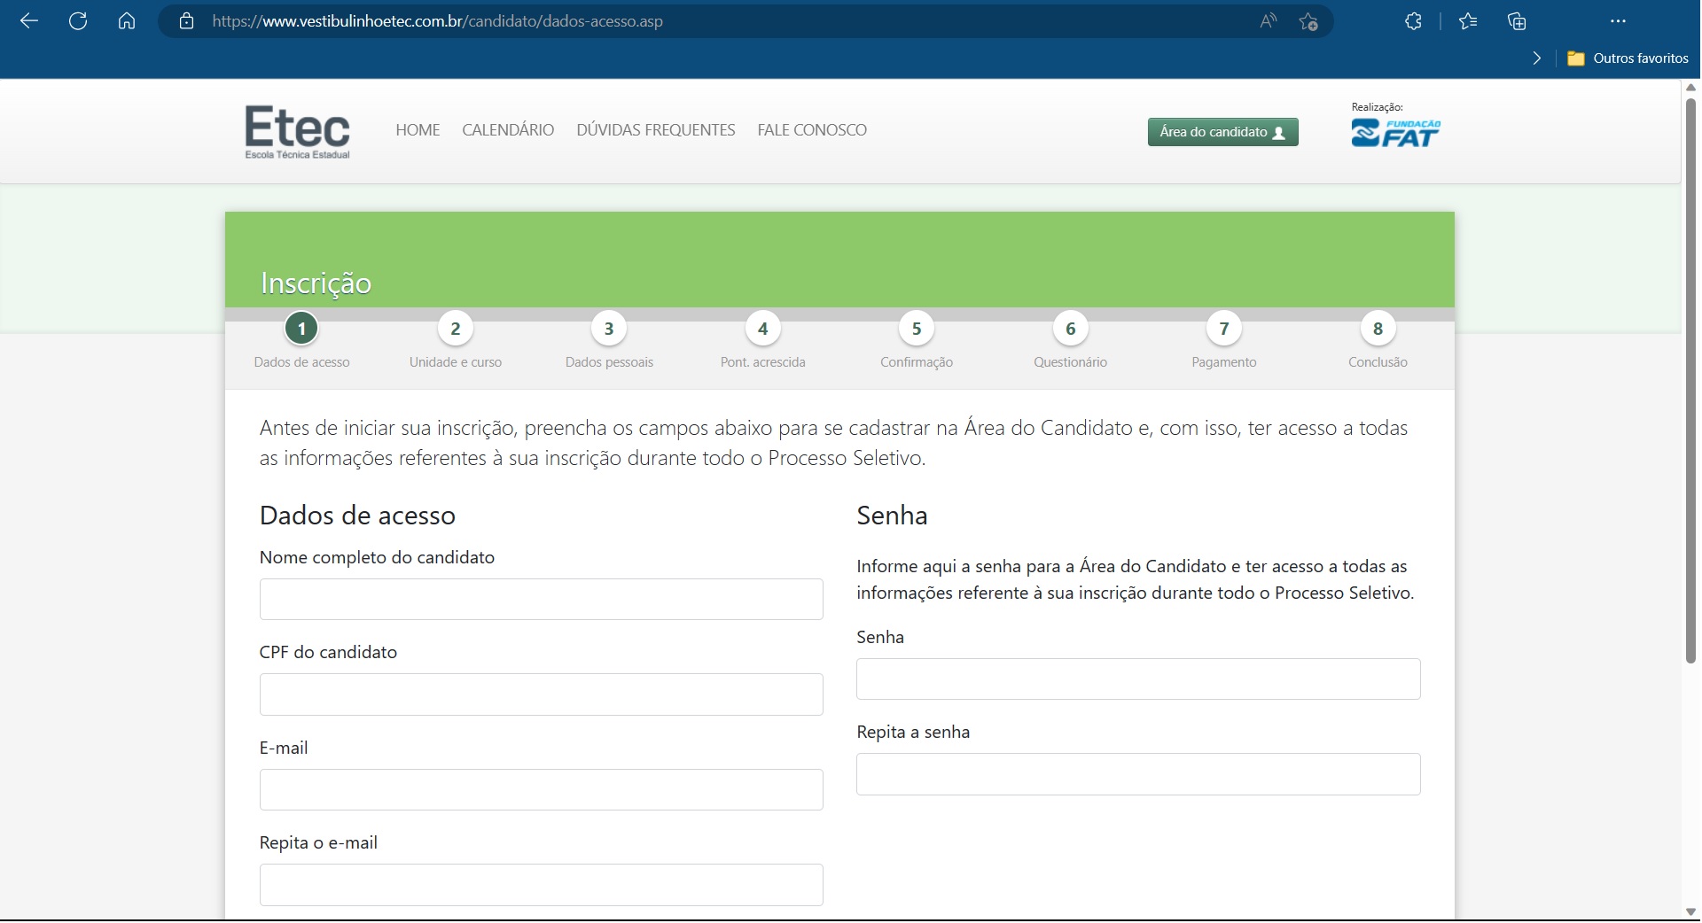The height and width of the screenshot is (923, 1702).
Task: Open DÚVIDAS FREQUENTES menu item
Action: [656, 130]
